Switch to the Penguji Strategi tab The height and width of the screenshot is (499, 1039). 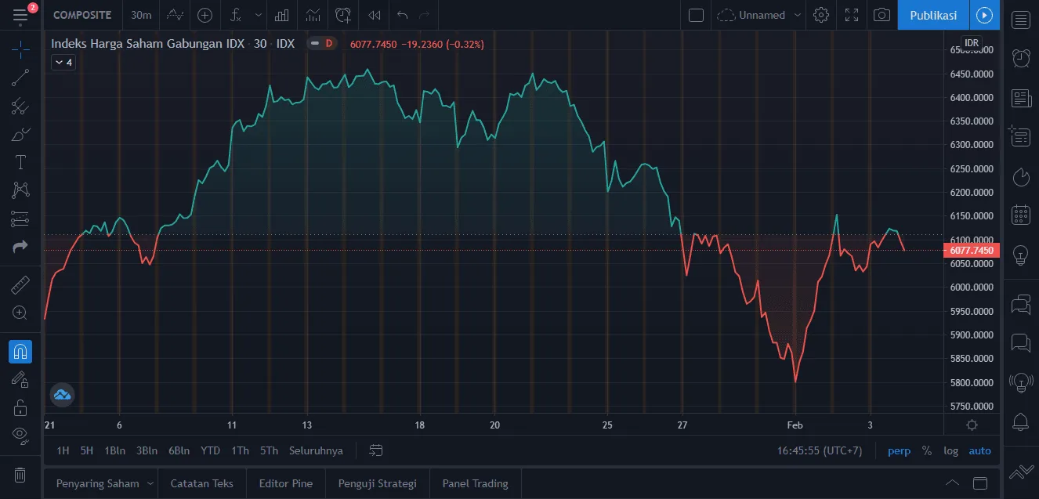(x=377, y=483)
